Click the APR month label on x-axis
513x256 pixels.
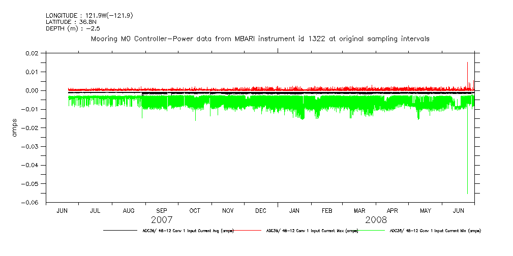point(393,210)
